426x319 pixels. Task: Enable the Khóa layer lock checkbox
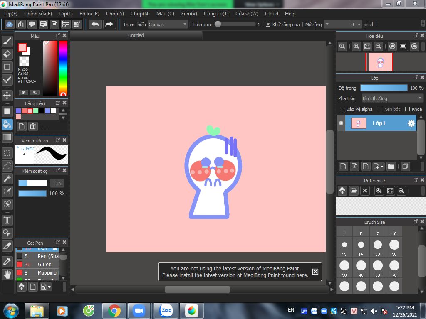tap(407, 109)
